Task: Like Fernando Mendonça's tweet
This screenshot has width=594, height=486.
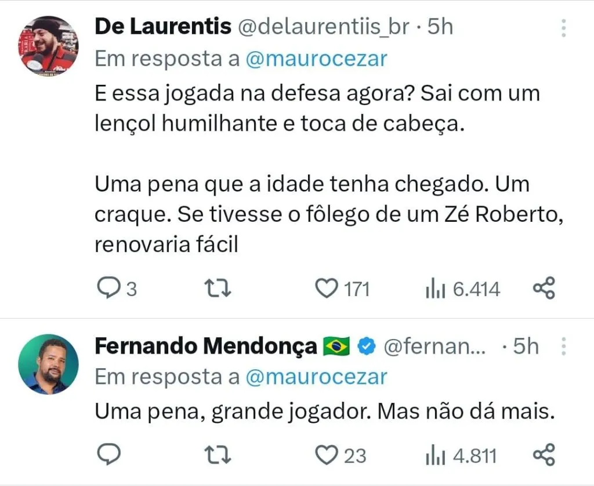Action: tap(327, 455)
